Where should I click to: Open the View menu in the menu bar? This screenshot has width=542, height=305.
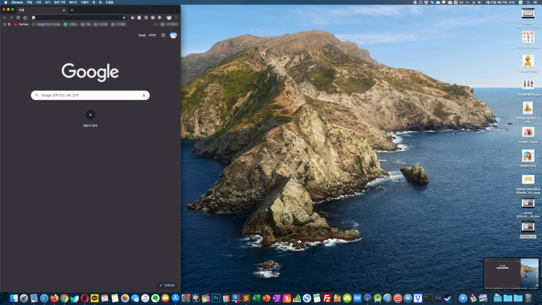[48, 3]
